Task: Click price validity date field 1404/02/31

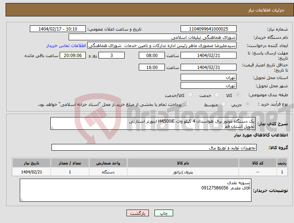Action: point(208,67)
